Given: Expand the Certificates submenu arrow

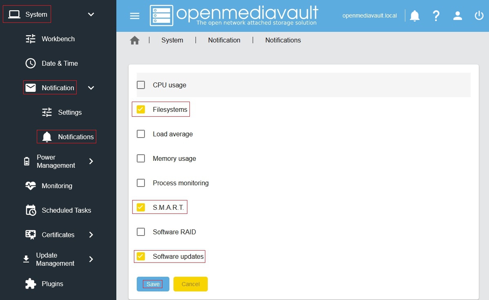Looking at the screenshot, I should coord(91,235).
